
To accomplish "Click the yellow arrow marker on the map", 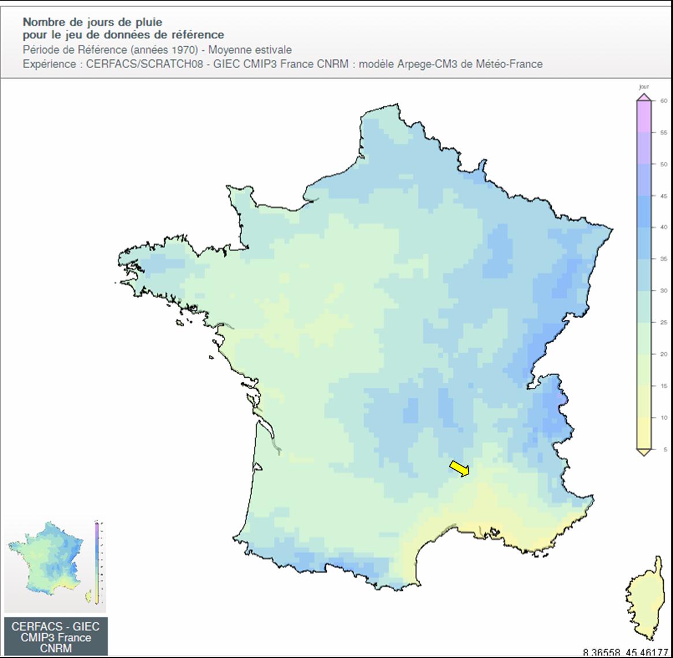I will point(459,469).
